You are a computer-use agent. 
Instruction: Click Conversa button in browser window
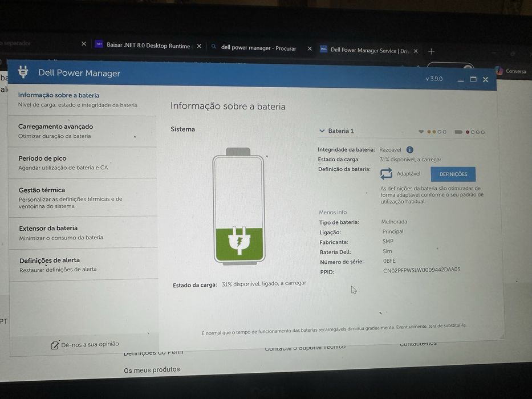coord(511,71)
